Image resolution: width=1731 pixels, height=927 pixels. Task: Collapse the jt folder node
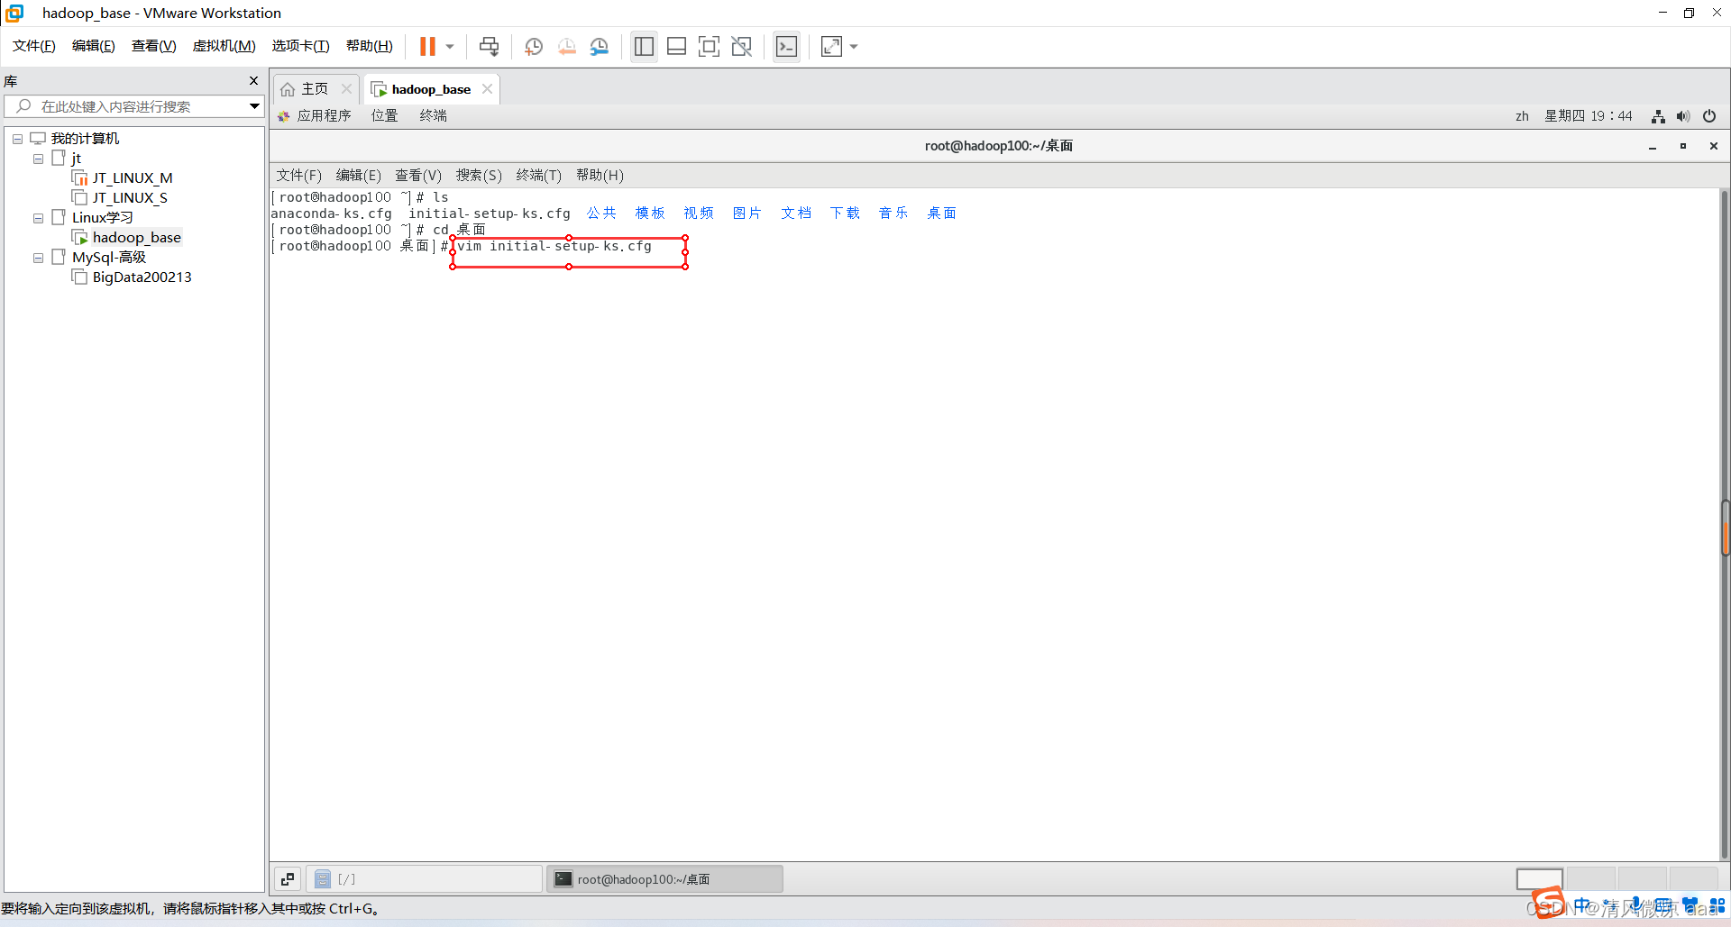pyautogui.click(x=38, y=159)
